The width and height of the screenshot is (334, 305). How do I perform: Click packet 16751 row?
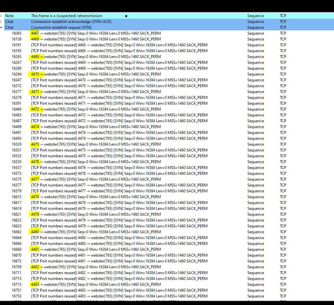coord(167,290)
